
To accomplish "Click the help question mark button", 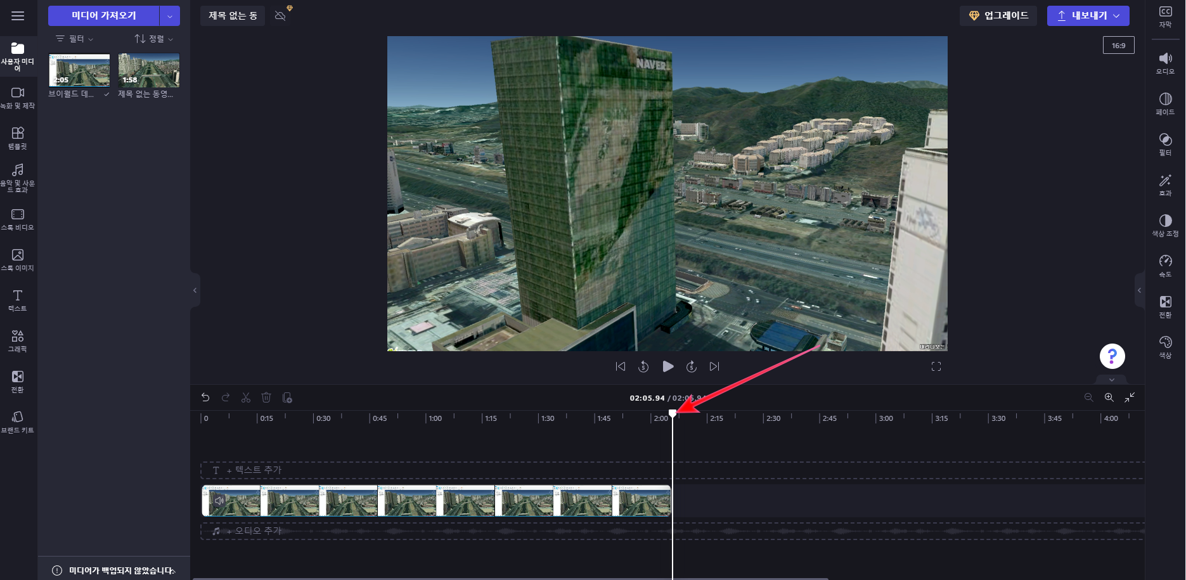I will click(x=1112, y=356).
